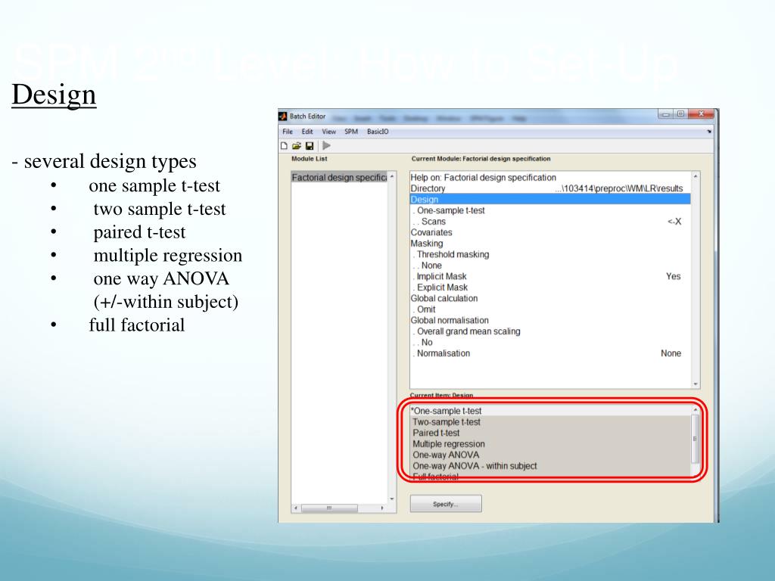Open the SPM menu

[351, 132]
